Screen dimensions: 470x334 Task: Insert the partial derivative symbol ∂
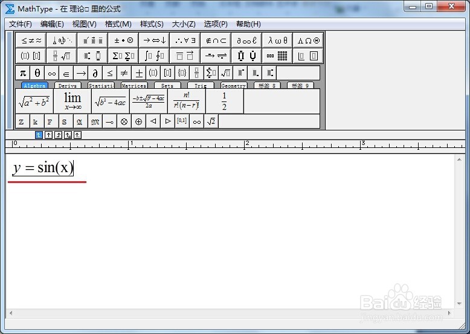point(95,73)
